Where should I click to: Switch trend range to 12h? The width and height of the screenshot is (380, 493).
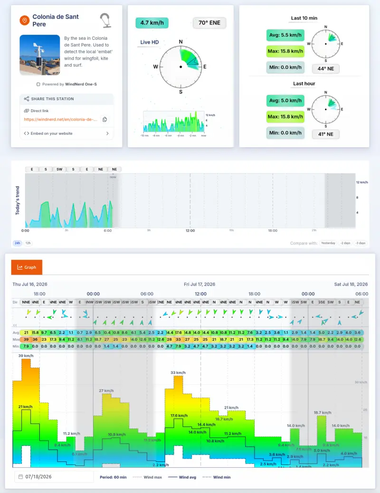(x=28, y=243)
